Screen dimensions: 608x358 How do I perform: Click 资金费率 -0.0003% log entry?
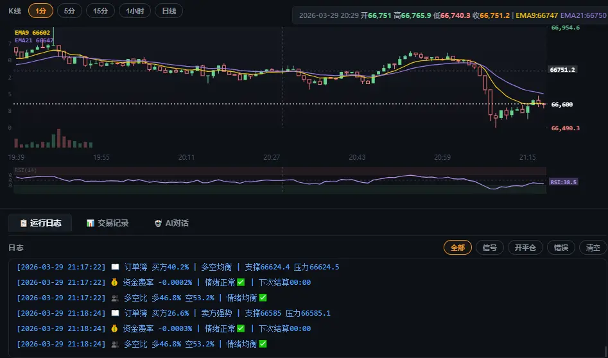click(157, 328)
